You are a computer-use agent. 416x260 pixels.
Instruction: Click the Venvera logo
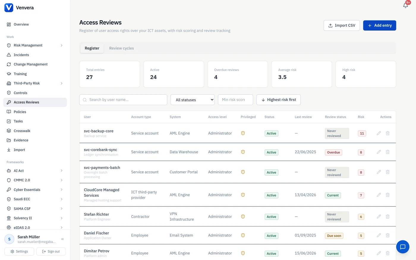pyautogui.click(x=9, y=8)
